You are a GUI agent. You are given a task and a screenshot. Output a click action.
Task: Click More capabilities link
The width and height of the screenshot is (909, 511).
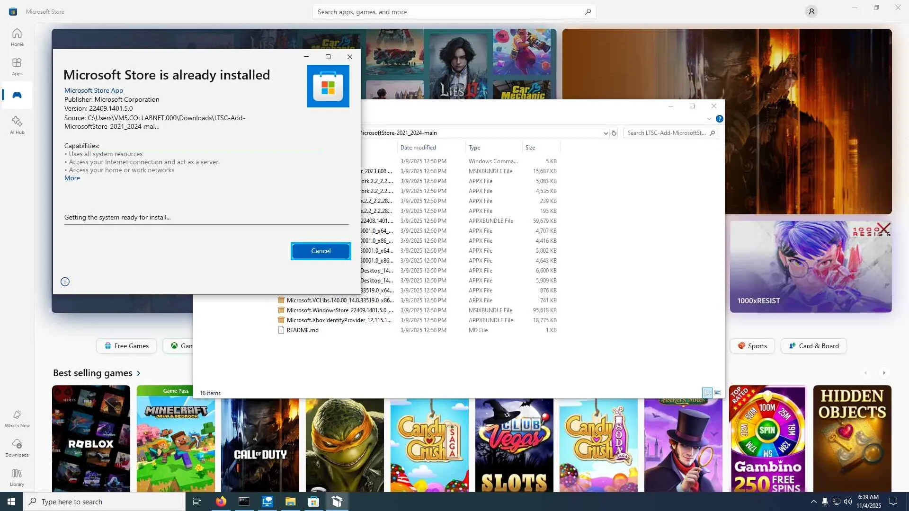tap(72, 178)
